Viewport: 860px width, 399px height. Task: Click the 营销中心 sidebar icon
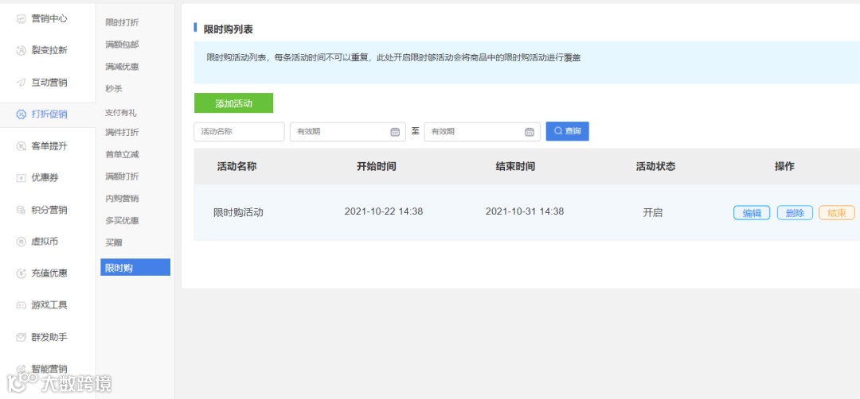coord(21,18)
